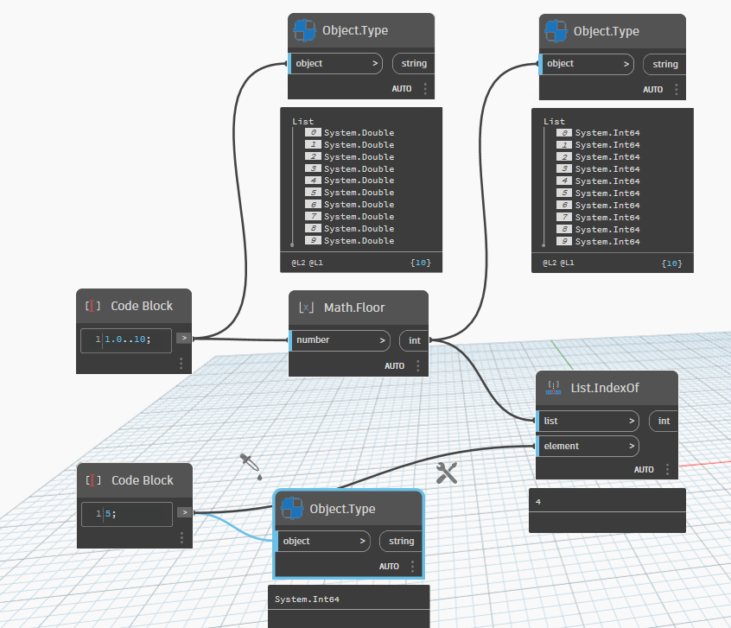Click the icon of the Object.Type node above the System.Int64 list
The height and width of the screenshot is (628, 731).
[x=556, y=31]
